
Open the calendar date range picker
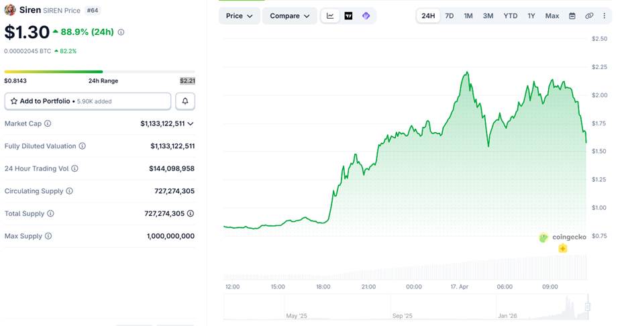(572, 15)
